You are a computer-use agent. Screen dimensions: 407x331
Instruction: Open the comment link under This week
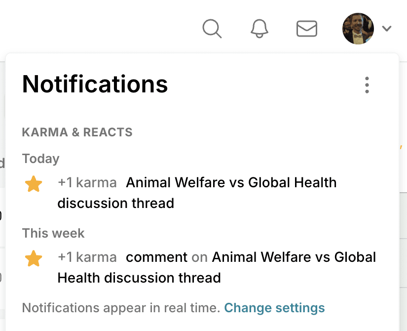[x=156, y=257]
